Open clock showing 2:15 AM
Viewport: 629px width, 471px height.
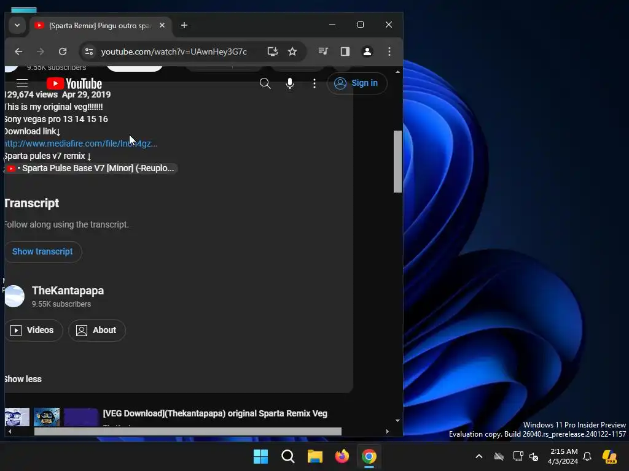coord(563,456)
